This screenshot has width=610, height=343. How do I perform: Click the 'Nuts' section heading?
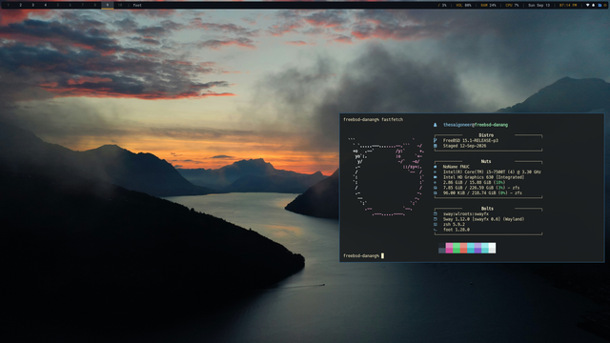coord(486,161)
